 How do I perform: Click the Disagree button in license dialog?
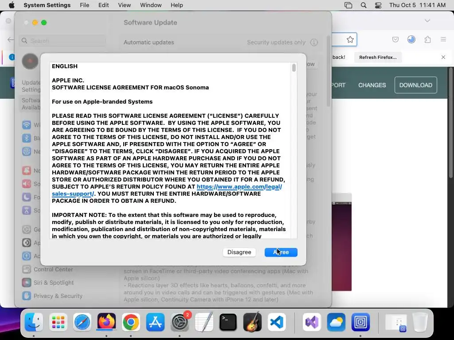[239, 252]
